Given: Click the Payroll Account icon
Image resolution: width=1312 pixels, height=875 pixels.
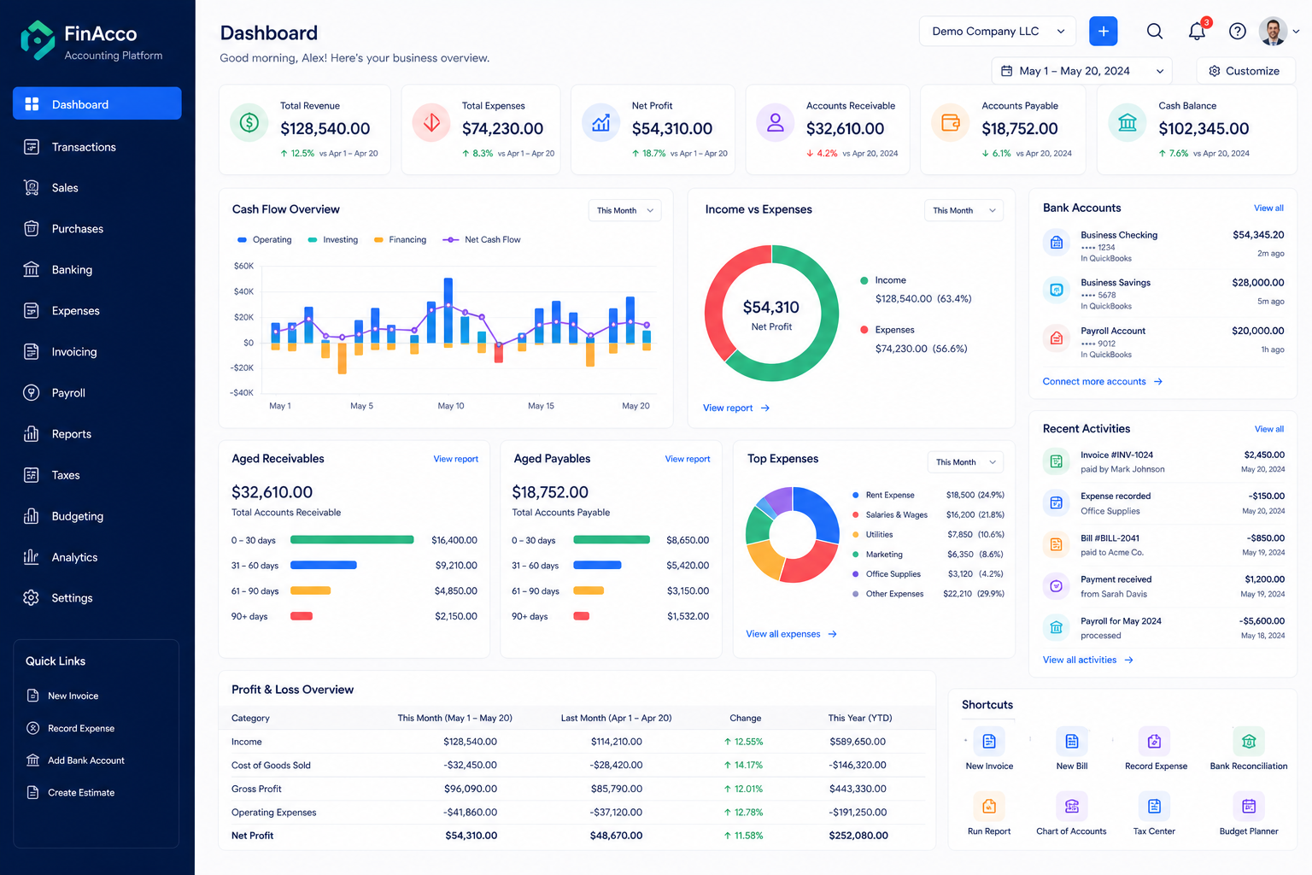Looking at the screenshot, I should [1057, 338].
